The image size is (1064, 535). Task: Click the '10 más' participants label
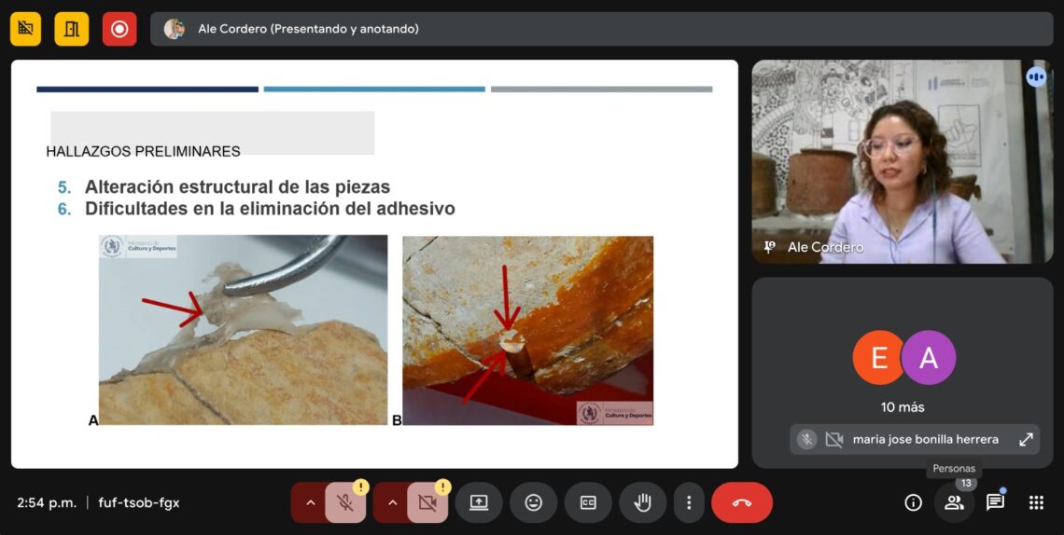pos(903,407)
